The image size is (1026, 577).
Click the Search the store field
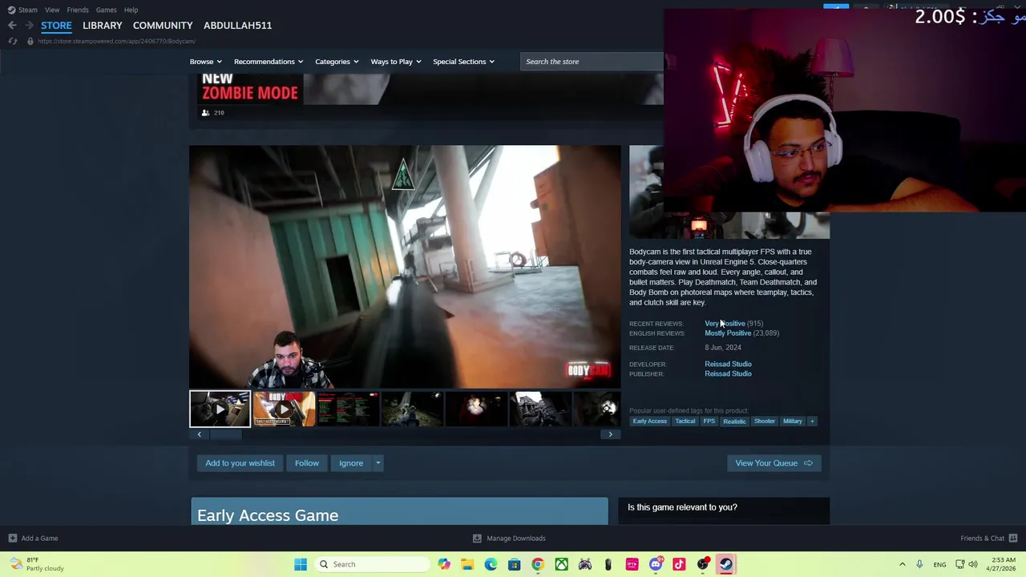(x=592, y=62)
